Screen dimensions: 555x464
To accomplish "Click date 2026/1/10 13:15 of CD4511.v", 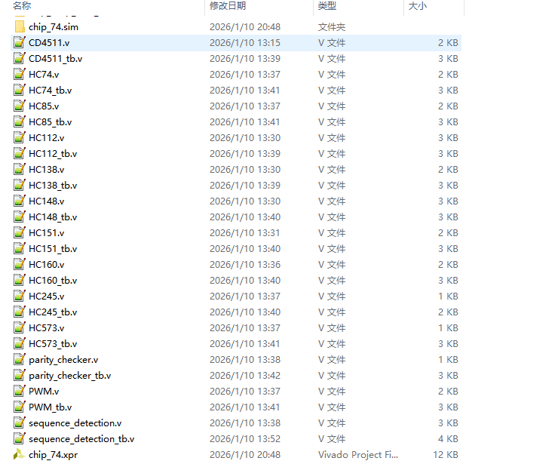I will click(x=245, y=42).
